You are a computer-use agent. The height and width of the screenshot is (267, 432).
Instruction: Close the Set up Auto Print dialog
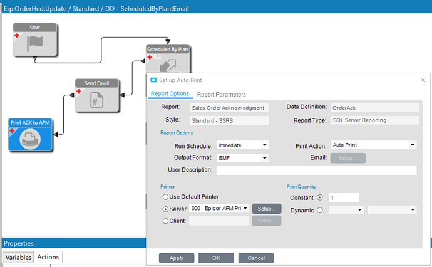click(x=423, y=80)
